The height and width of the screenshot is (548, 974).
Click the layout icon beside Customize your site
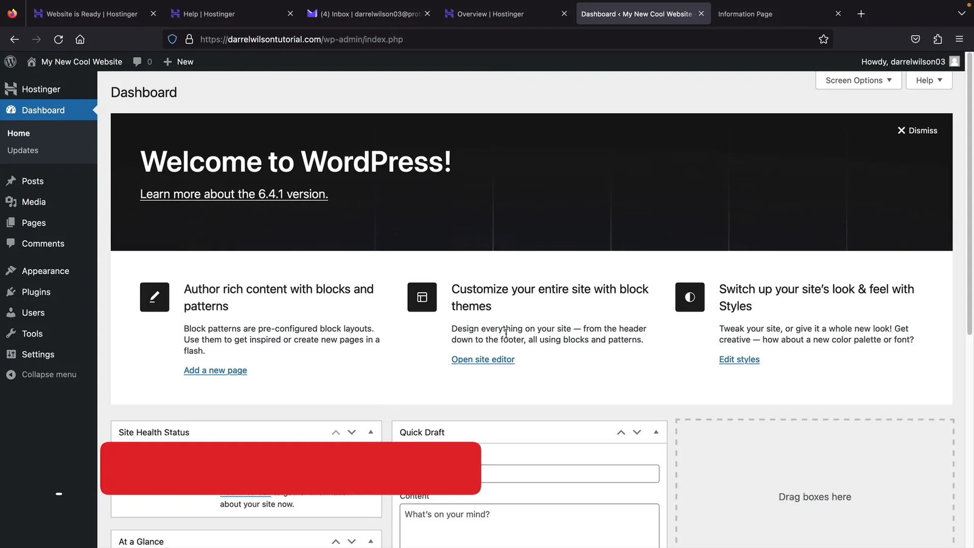pyautogui.click(x=422, y=297)
